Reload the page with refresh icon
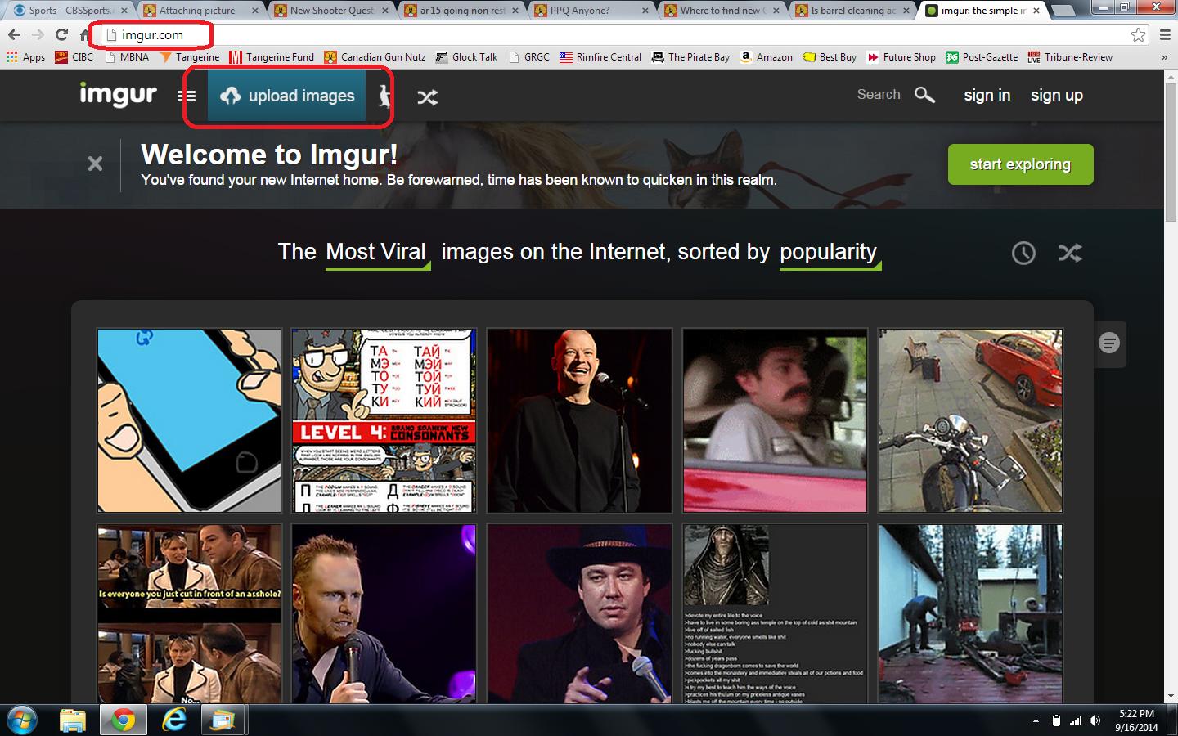This screenshot has width=1178, height=736. (61, 34)
